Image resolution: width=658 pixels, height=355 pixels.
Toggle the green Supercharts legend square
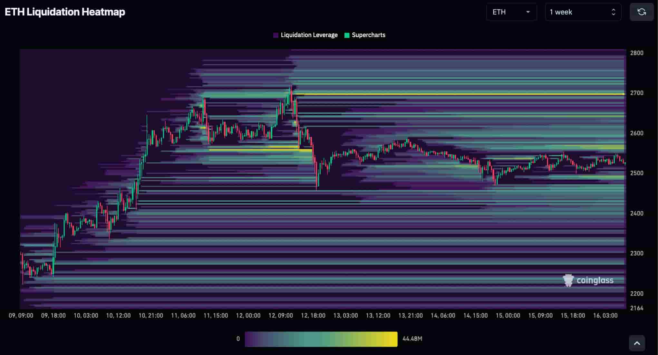click(347, 35)
